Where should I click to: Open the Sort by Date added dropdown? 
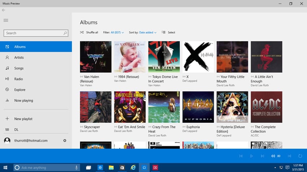(x=147, y=32)
